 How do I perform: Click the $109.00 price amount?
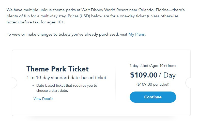[144, 75]
